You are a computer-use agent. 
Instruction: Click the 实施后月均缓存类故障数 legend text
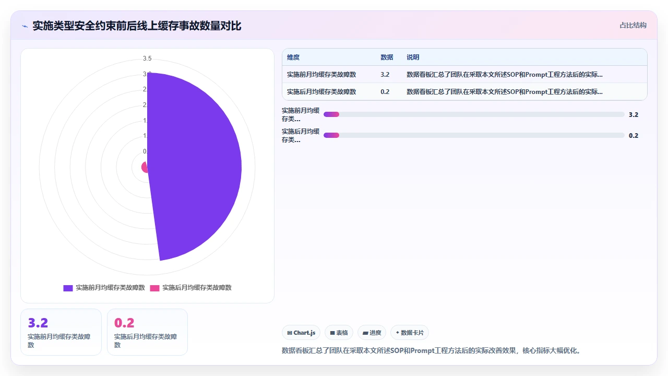point(197,288)
